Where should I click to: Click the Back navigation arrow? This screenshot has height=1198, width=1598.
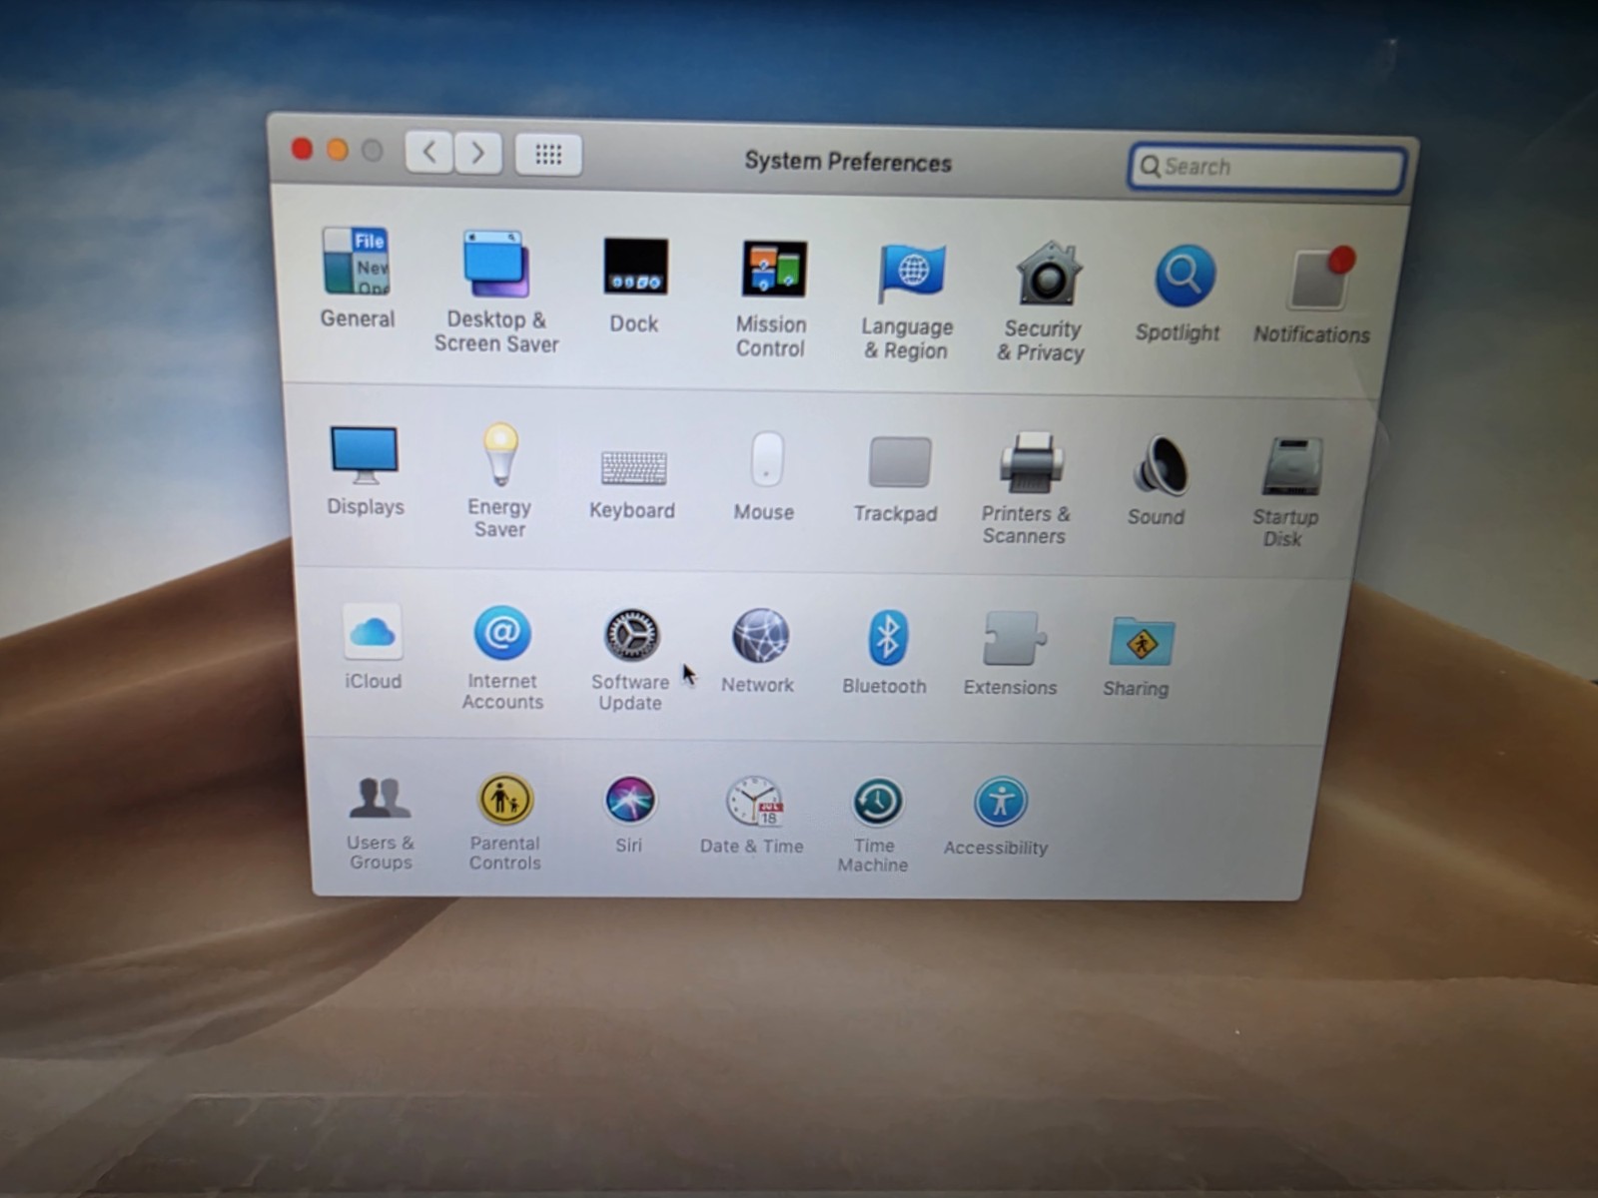coord(429,152)
